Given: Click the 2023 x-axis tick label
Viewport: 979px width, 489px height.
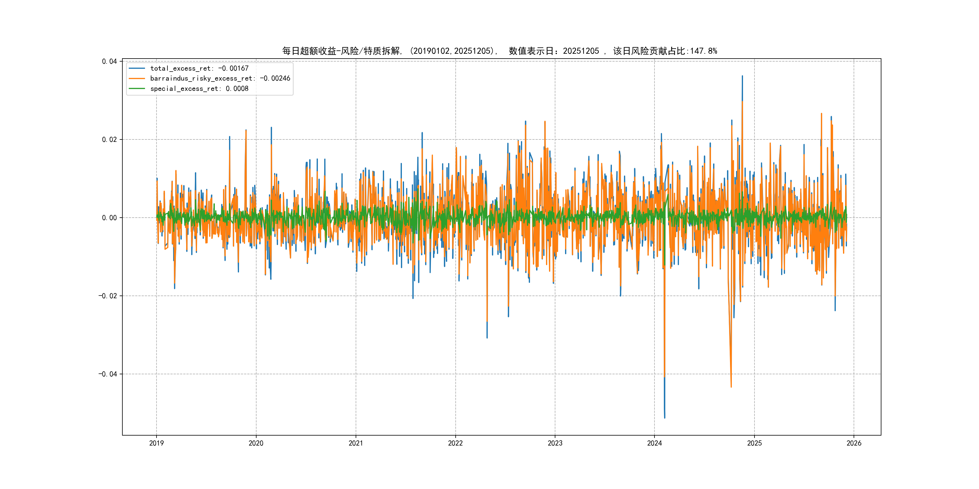Looking at the screenshot, I should pos(555,443).
